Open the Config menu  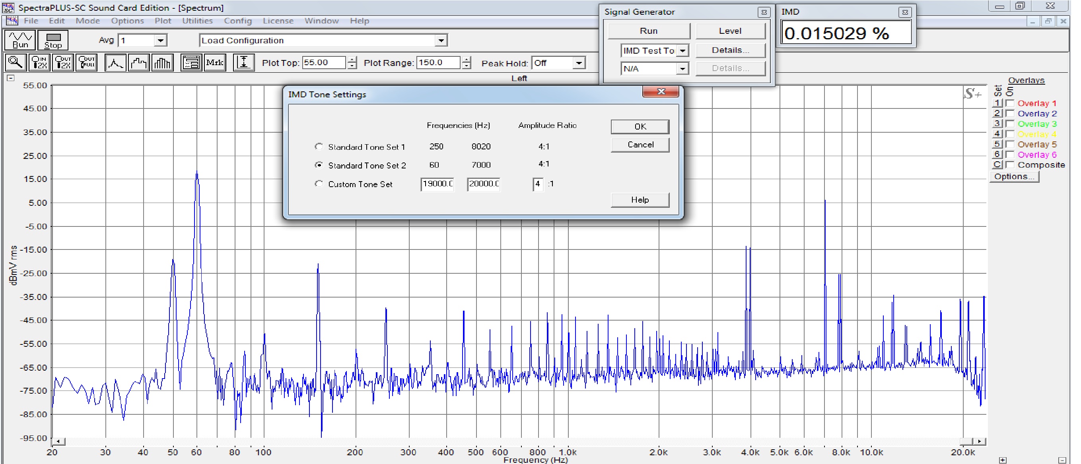(237, 21)
